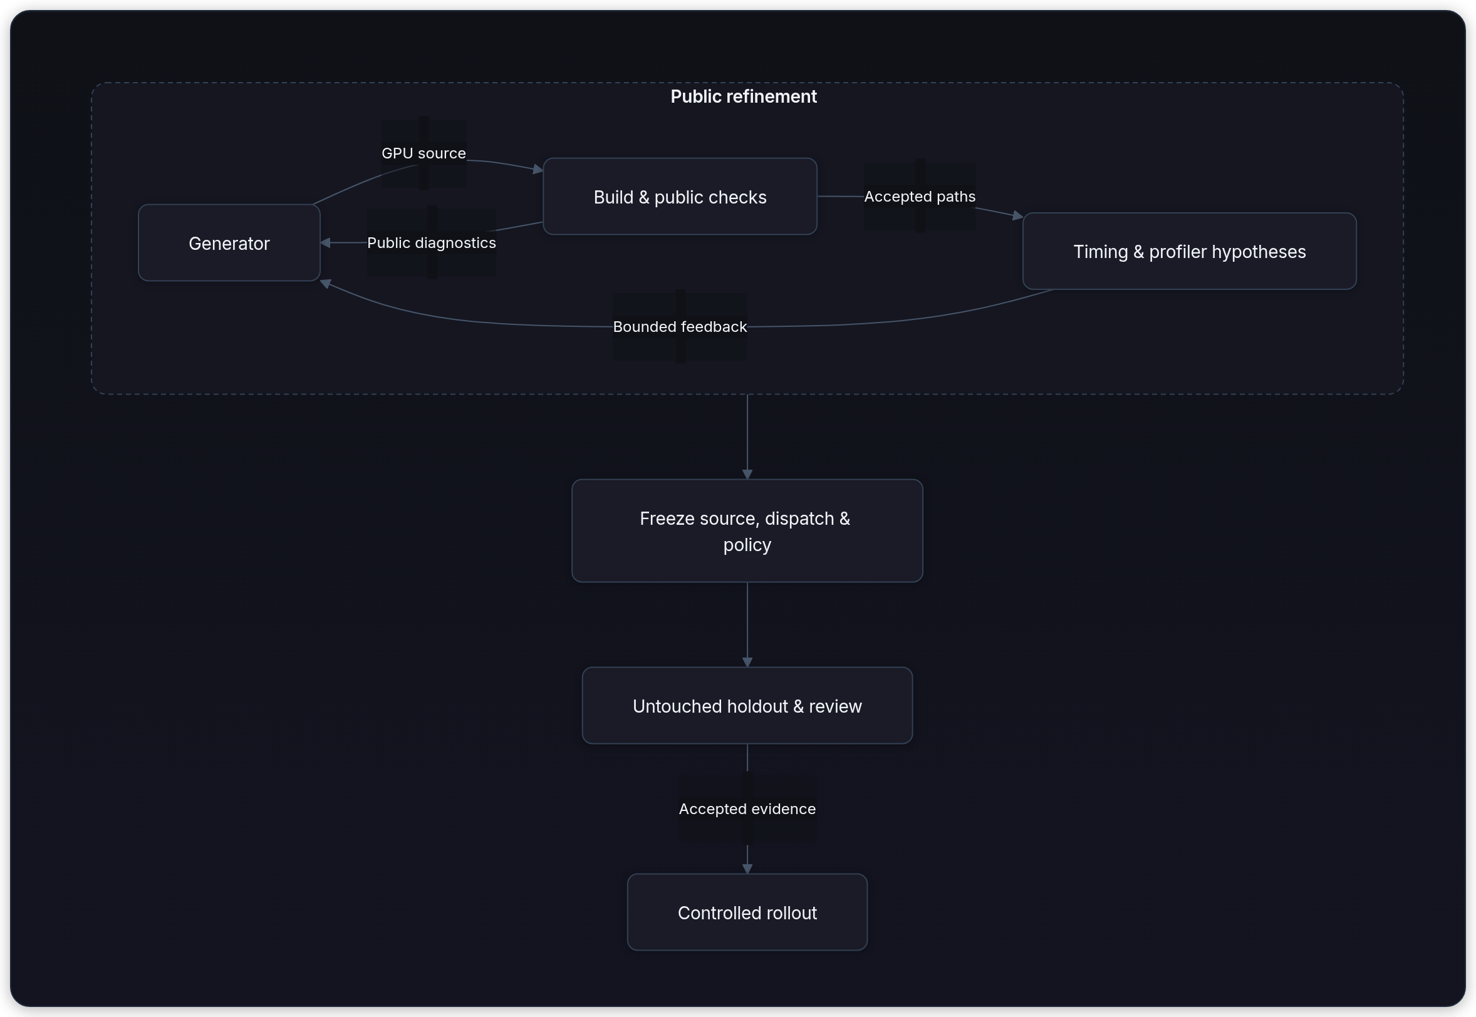Click the Build & public checks node
The height and width of the screenshot is (1017, 1476).
[680, 197]
